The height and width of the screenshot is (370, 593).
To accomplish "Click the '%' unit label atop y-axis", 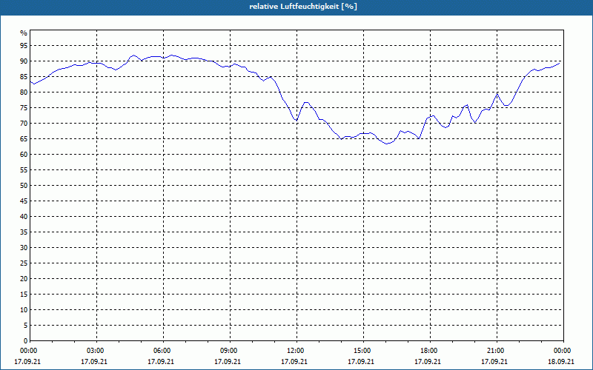I will tap(24, 33).
